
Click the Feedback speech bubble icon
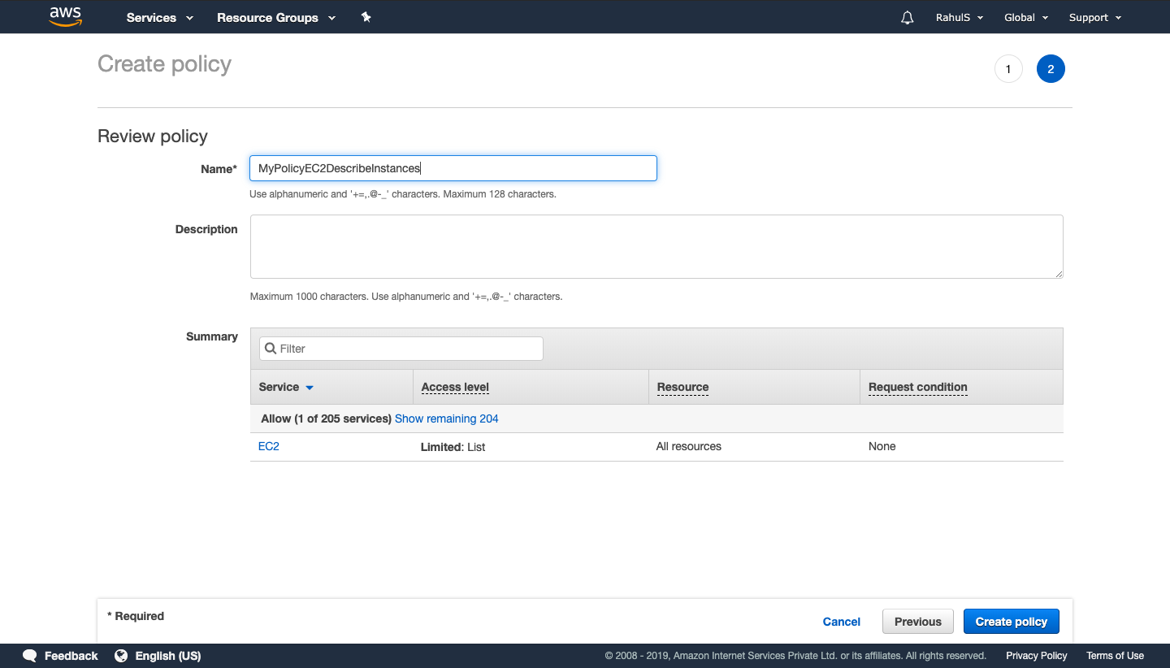point(30,656)
